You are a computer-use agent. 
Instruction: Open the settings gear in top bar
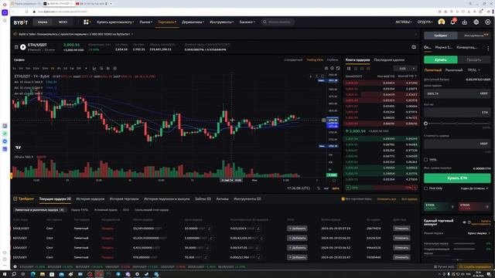488,22
